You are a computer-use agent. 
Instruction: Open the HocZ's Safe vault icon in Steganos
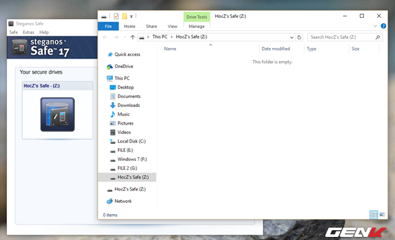coord(57,114)
